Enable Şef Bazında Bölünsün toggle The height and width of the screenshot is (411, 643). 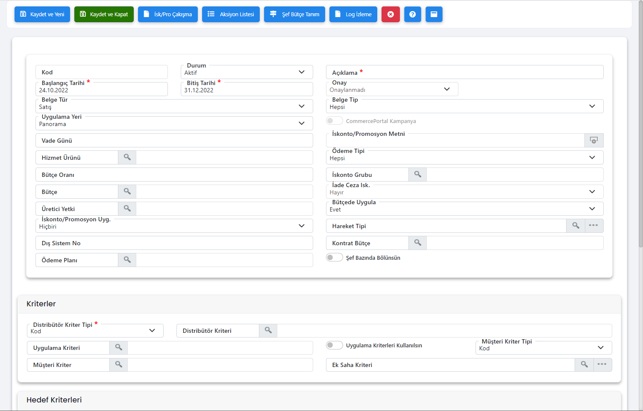coord(334,258)
